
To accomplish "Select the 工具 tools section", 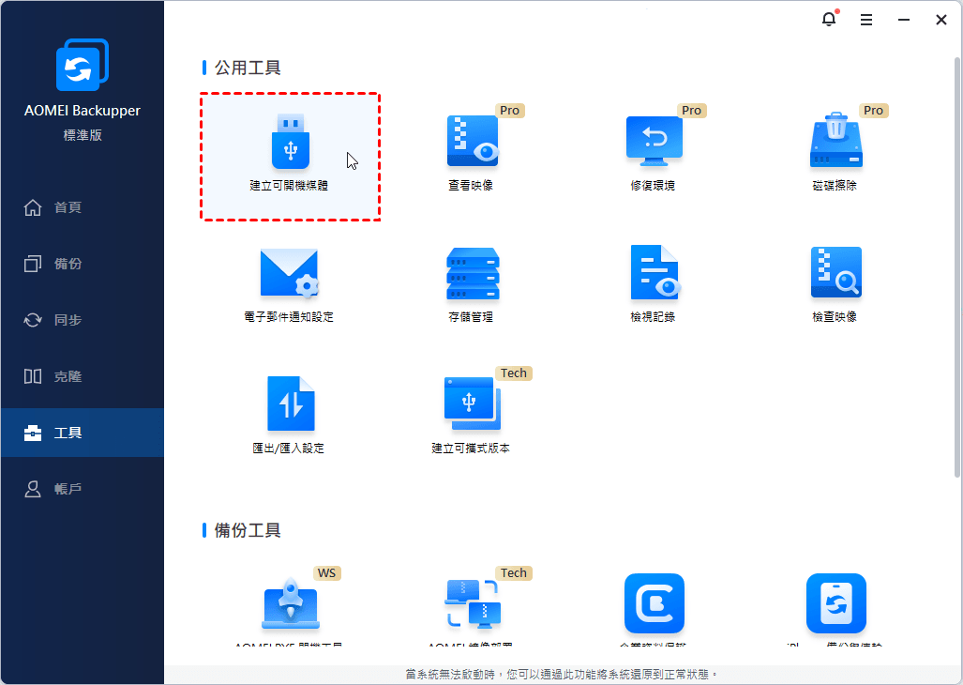I will [83, 433].
